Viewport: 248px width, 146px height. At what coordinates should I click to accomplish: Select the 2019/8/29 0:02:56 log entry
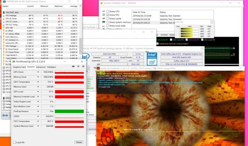point(173,19)
